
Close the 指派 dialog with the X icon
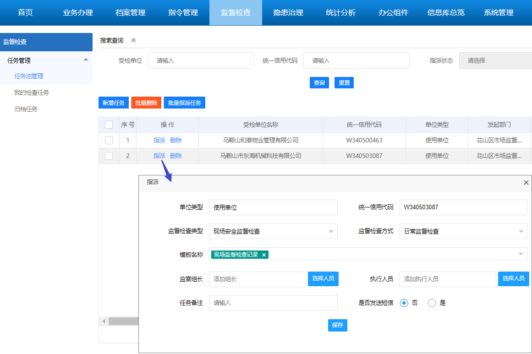coord(526,182)
